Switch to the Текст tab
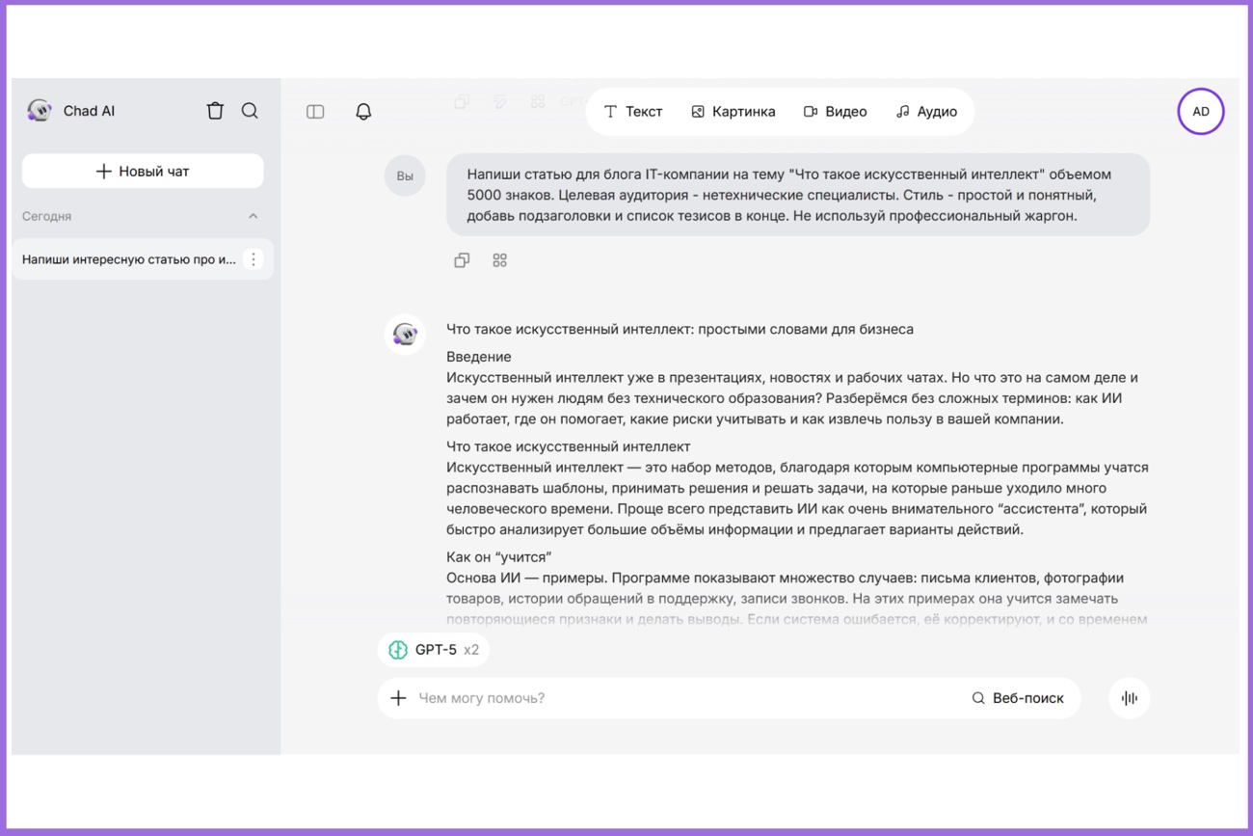Viewport: 1253px width, 836px height. point(633,112)
